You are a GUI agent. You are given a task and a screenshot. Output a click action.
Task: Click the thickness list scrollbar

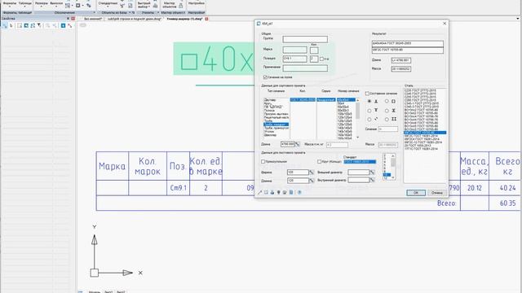tap(393, 163)
